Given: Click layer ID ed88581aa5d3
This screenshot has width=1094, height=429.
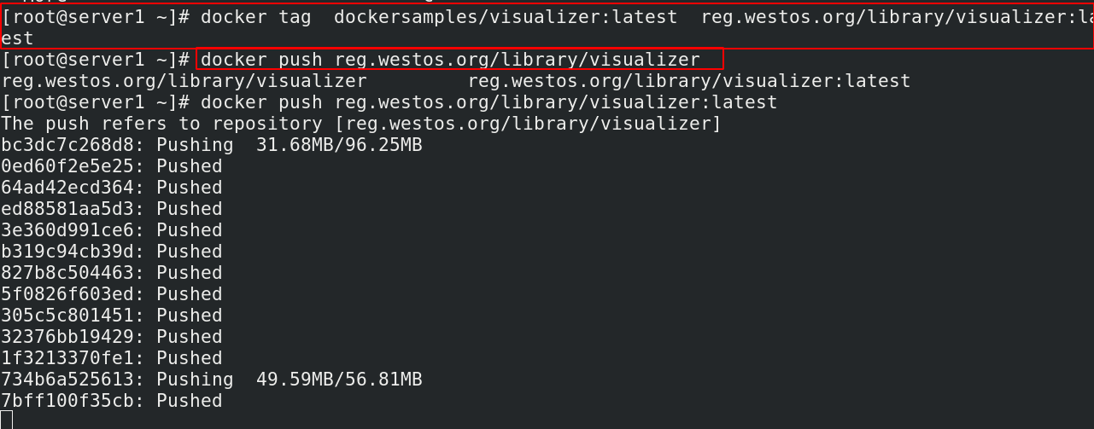Looking at the screenshot, I should point(67,209).
